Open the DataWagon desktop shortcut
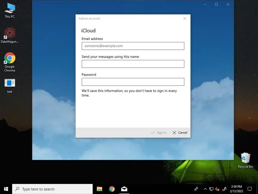Viewport: 258px width, 194px height. [x=10, y=35]
